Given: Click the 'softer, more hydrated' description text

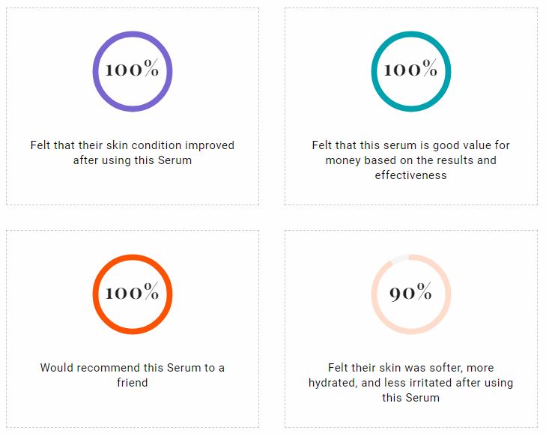Looking at the screenshot, I should point(411,382).
